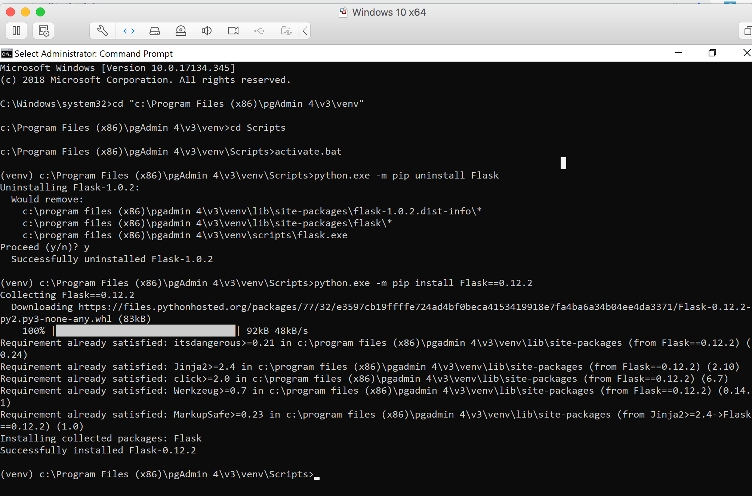Collapse the device toolbar chevron

pos(305,31)
